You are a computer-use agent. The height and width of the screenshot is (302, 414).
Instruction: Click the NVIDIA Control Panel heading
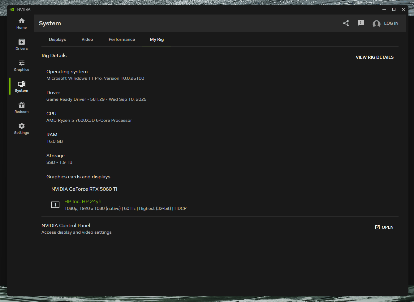point(66,225)
